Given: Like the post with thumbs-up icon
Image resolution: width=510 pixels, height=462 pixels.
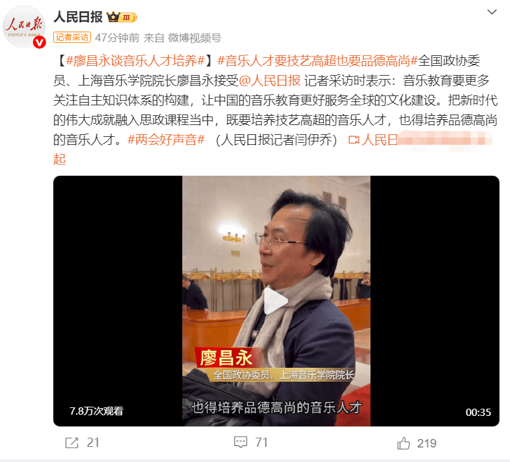Looking at the screenshot, I should coord(403,443).
